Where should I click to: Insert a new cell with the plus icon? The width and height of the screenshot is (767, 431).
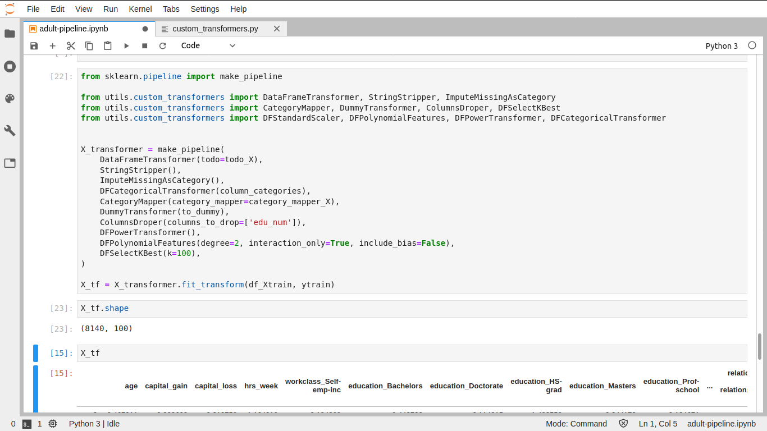pyautogui.click(x=53, y=45)
